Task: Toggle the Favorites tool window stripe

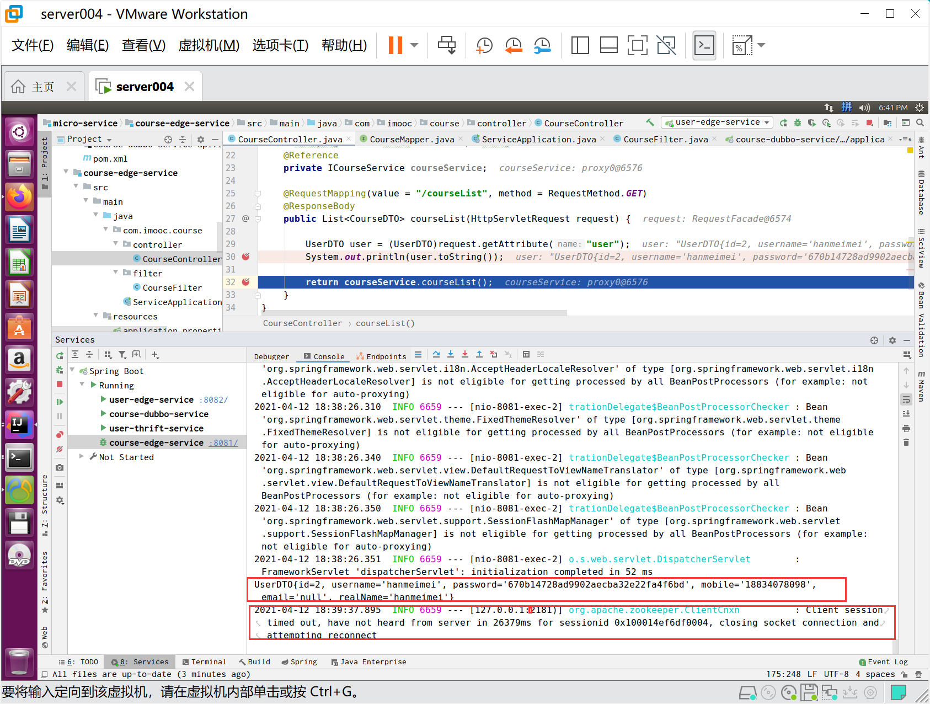Action: pyautogui.click(x=45, y=582)
